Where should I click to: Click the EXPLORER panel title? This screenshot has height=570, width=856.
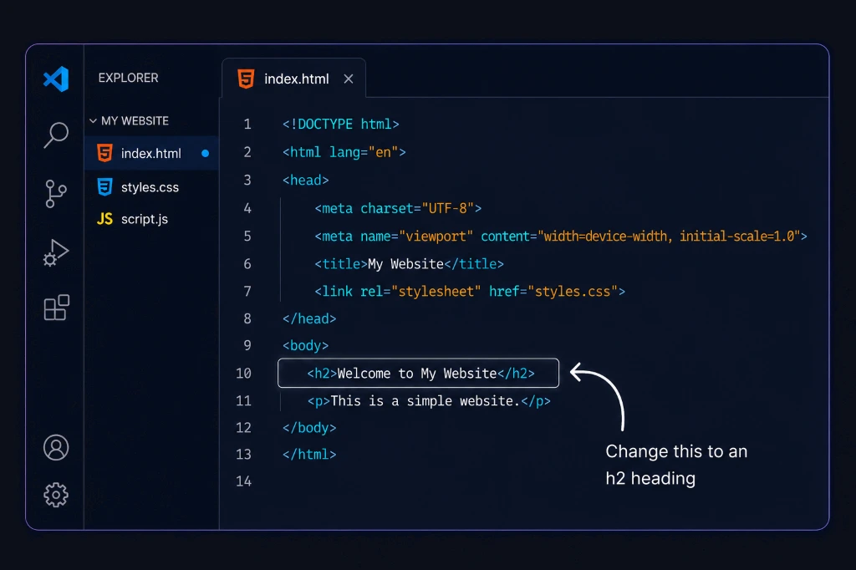coord(128,78)
